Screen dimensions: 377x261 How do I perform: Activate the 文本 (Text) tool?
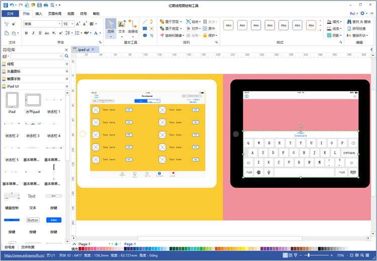click(x=122, y=27)
